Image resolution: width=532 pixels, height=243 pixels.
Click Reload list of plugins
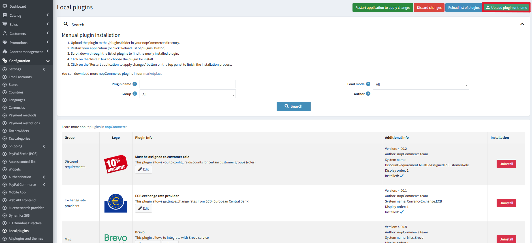464,8
